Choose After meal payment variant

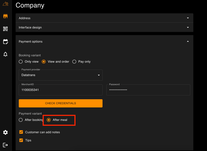[49, 120]
